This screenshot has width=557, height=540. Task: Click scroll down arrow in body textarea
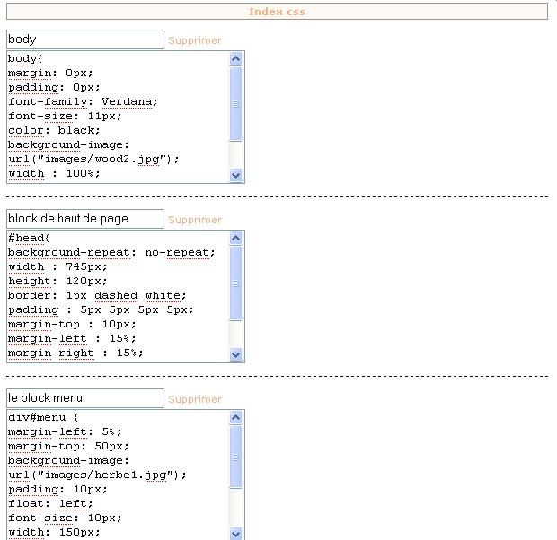click(236, 175)
